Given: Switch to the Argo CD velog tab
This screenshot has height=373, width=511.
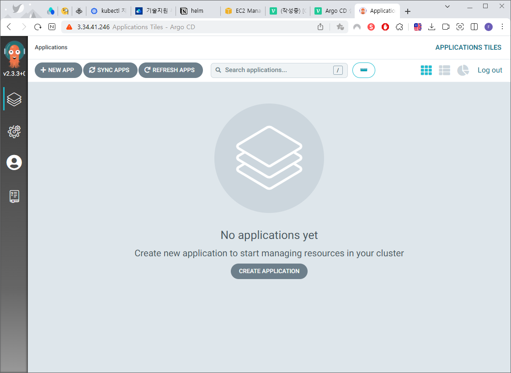Looking at the screenshot, I should (333, 11).
